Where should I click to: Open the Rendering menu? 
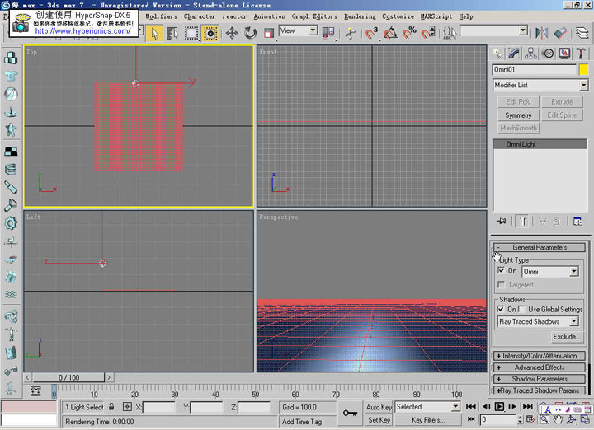pos(360,16)
